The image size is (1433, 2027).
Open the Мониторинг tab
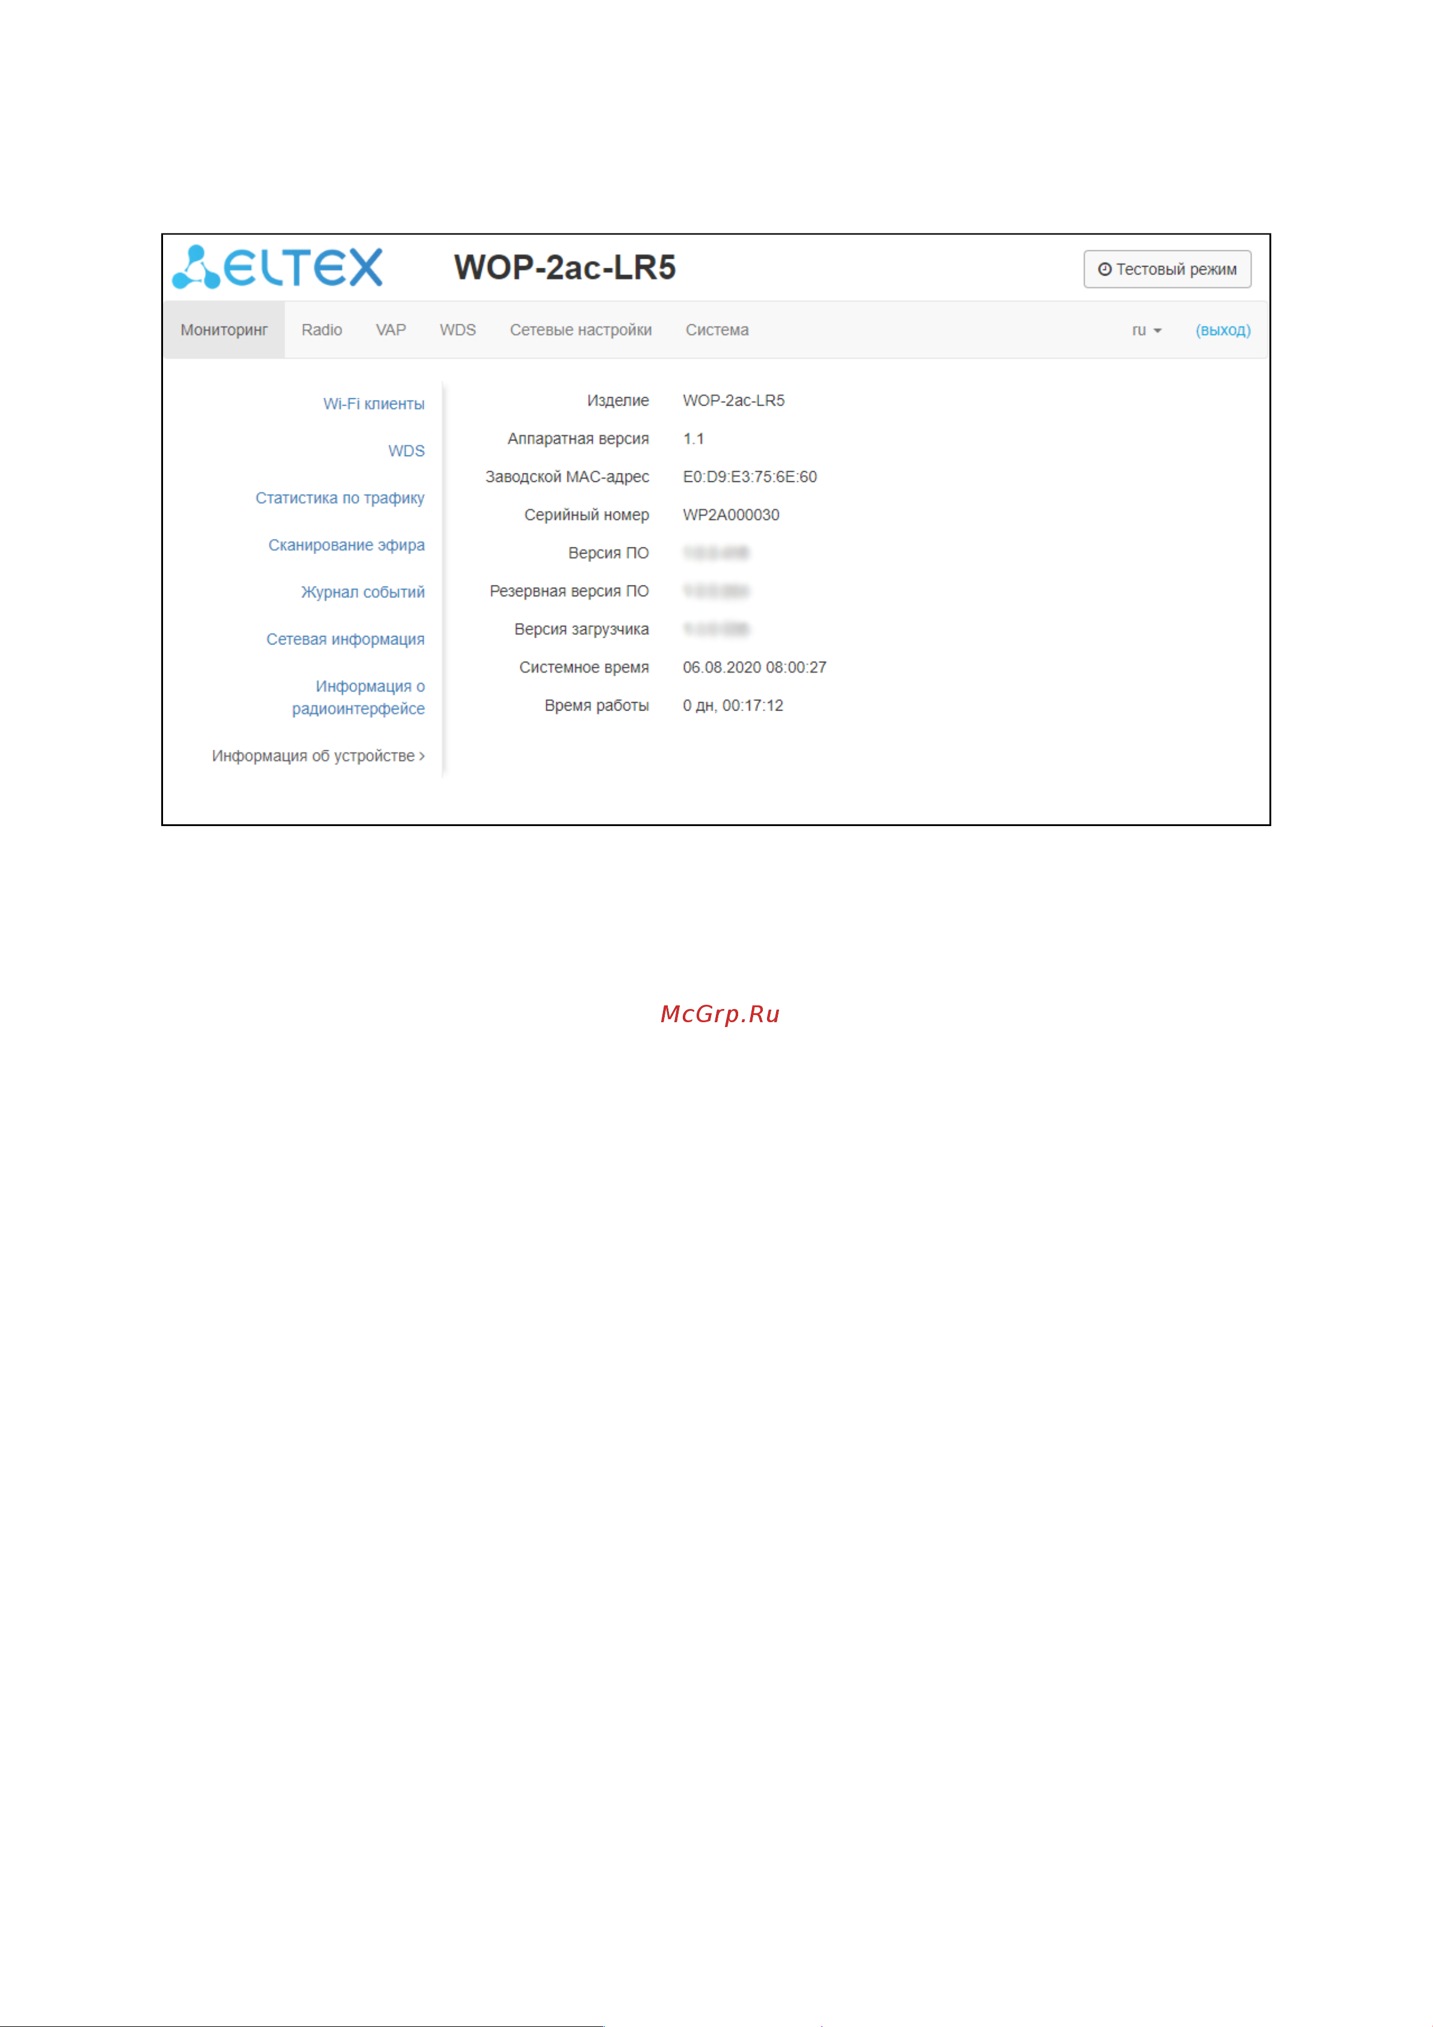(x=224, y=330)
